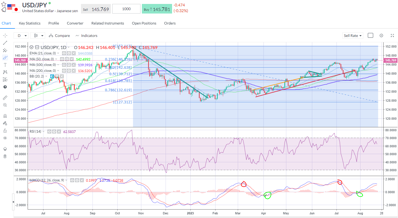
Task: Remove the EMA (21) indicator
Action: pos(74,53)
